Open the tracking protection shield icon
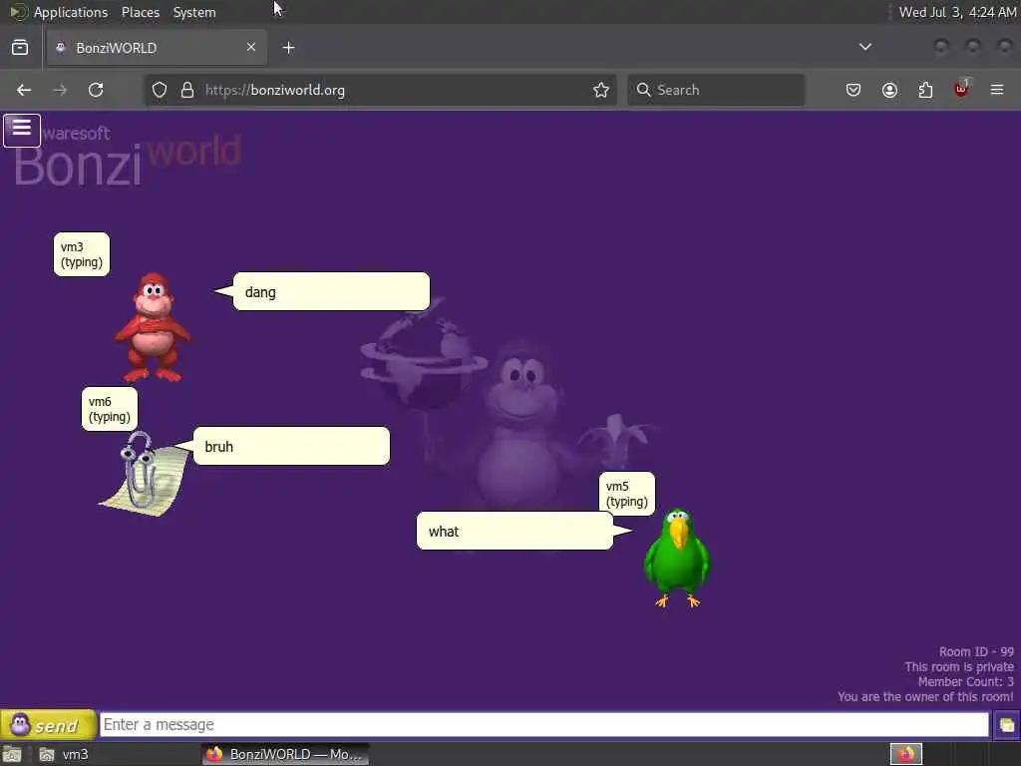The width and height of the screenshot is (1021, 766). [x=160, y=90]
